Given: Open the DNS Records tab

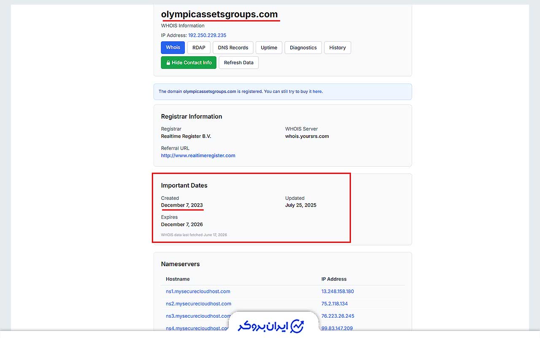Looking at the screenshot, I should (233, 48).
